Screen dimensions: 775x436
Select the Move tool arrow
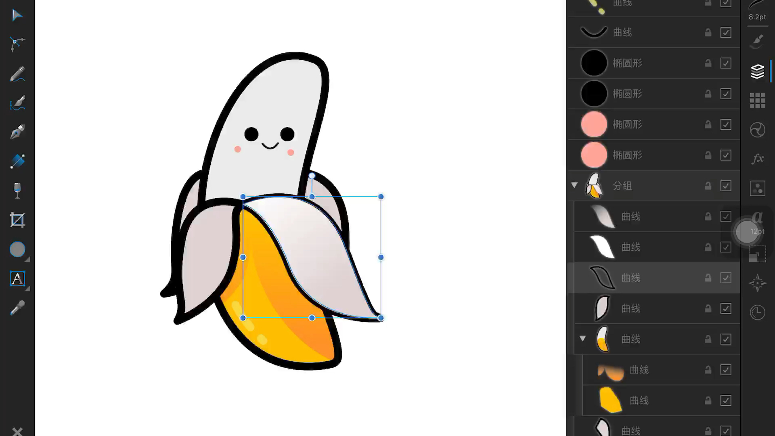click(17, 15)
